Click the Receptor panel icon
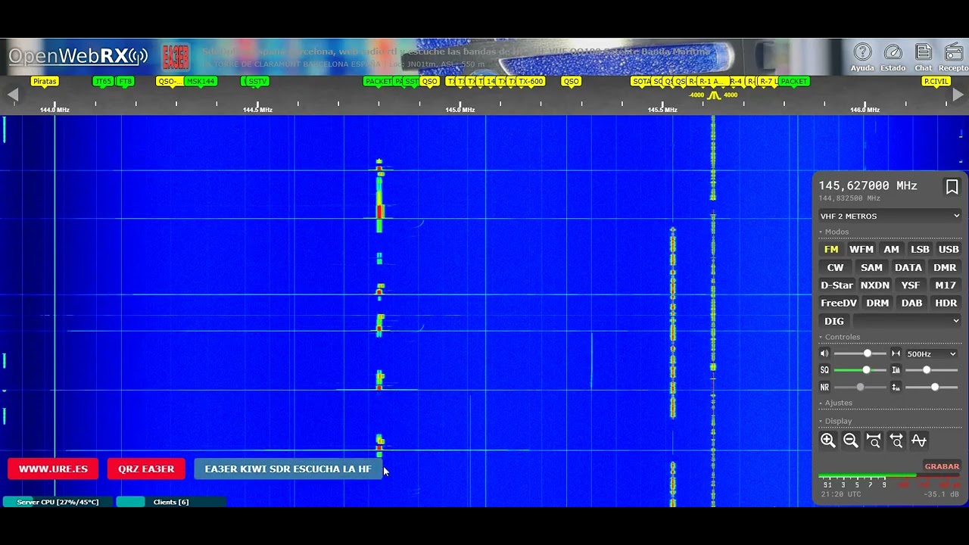This screenshot has height=545, width=969. pyautogui.click(x=954, y=58)
